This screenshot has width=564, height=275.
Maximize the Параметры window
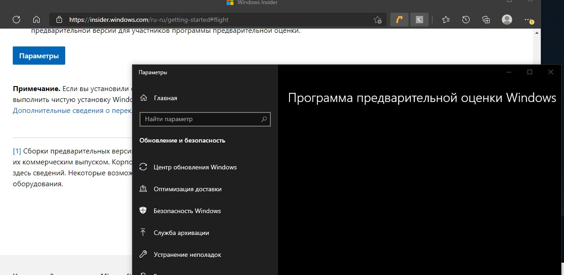[530, 72]
